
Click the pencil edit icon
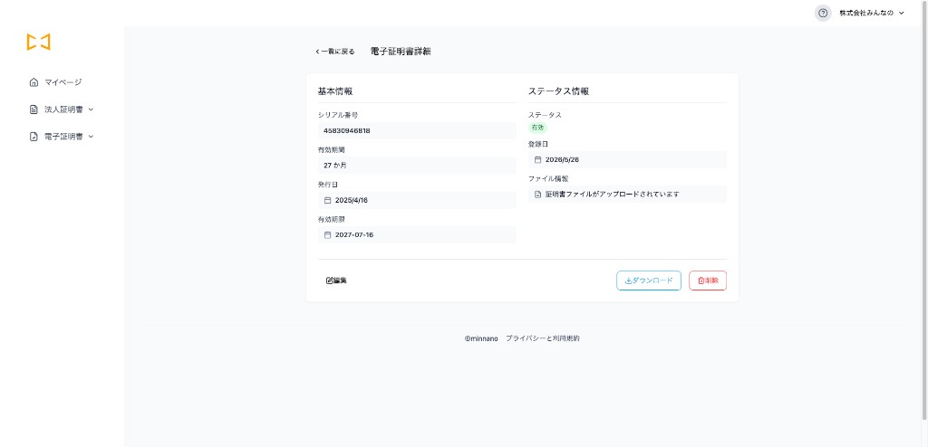tap(330, 281)
